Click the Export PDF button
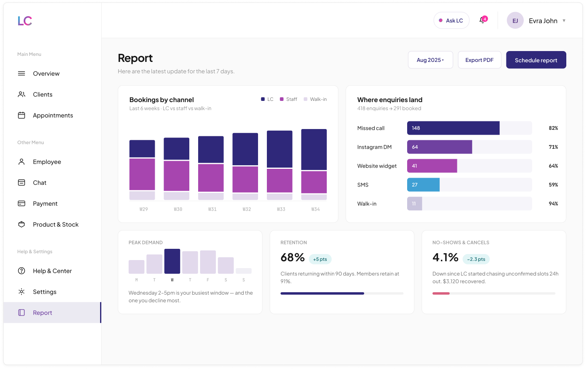Screen dimensions: 586x369 point(479,60)
